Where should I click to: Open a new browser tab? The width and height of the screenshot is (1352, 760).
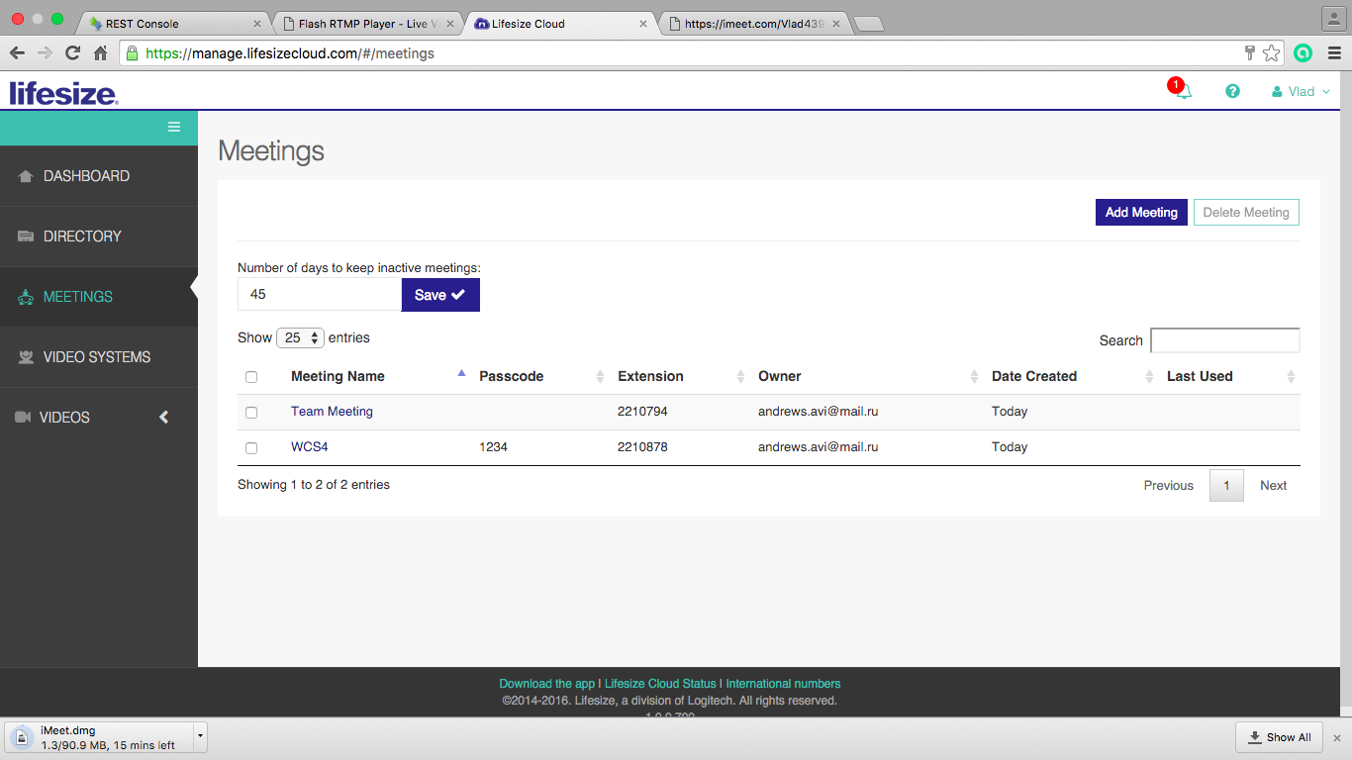[868, 24]
